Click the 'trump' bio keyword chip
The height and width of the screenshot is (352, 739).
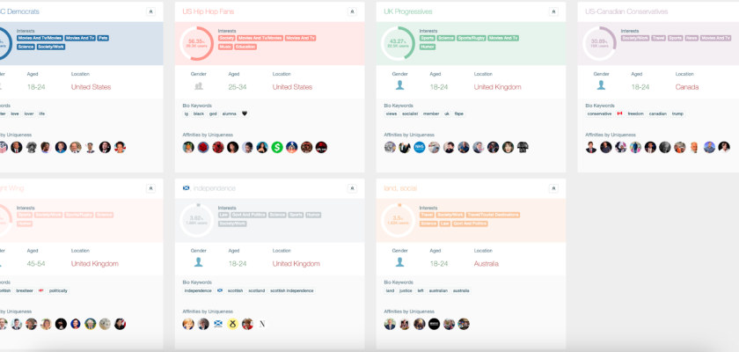point(677,114)
